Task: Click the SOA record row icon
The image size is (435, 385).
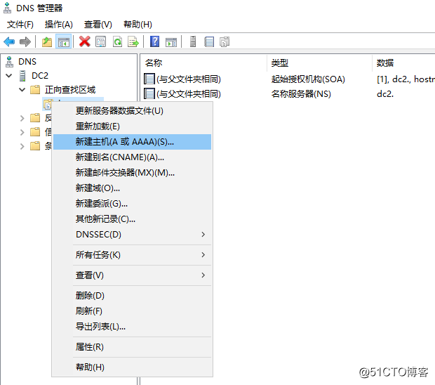Action: click(x=149, y=79)
